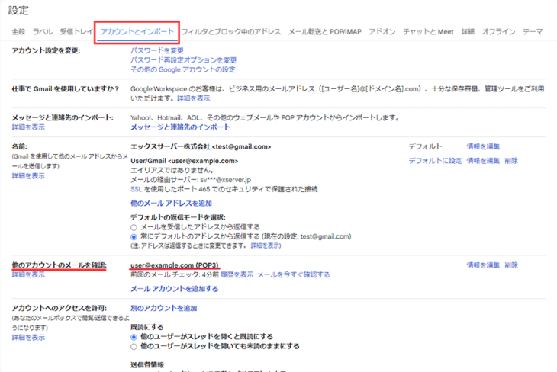
Task: Switch to the テーマ tab
Action: pyautogui.click(x=533, y=32)
